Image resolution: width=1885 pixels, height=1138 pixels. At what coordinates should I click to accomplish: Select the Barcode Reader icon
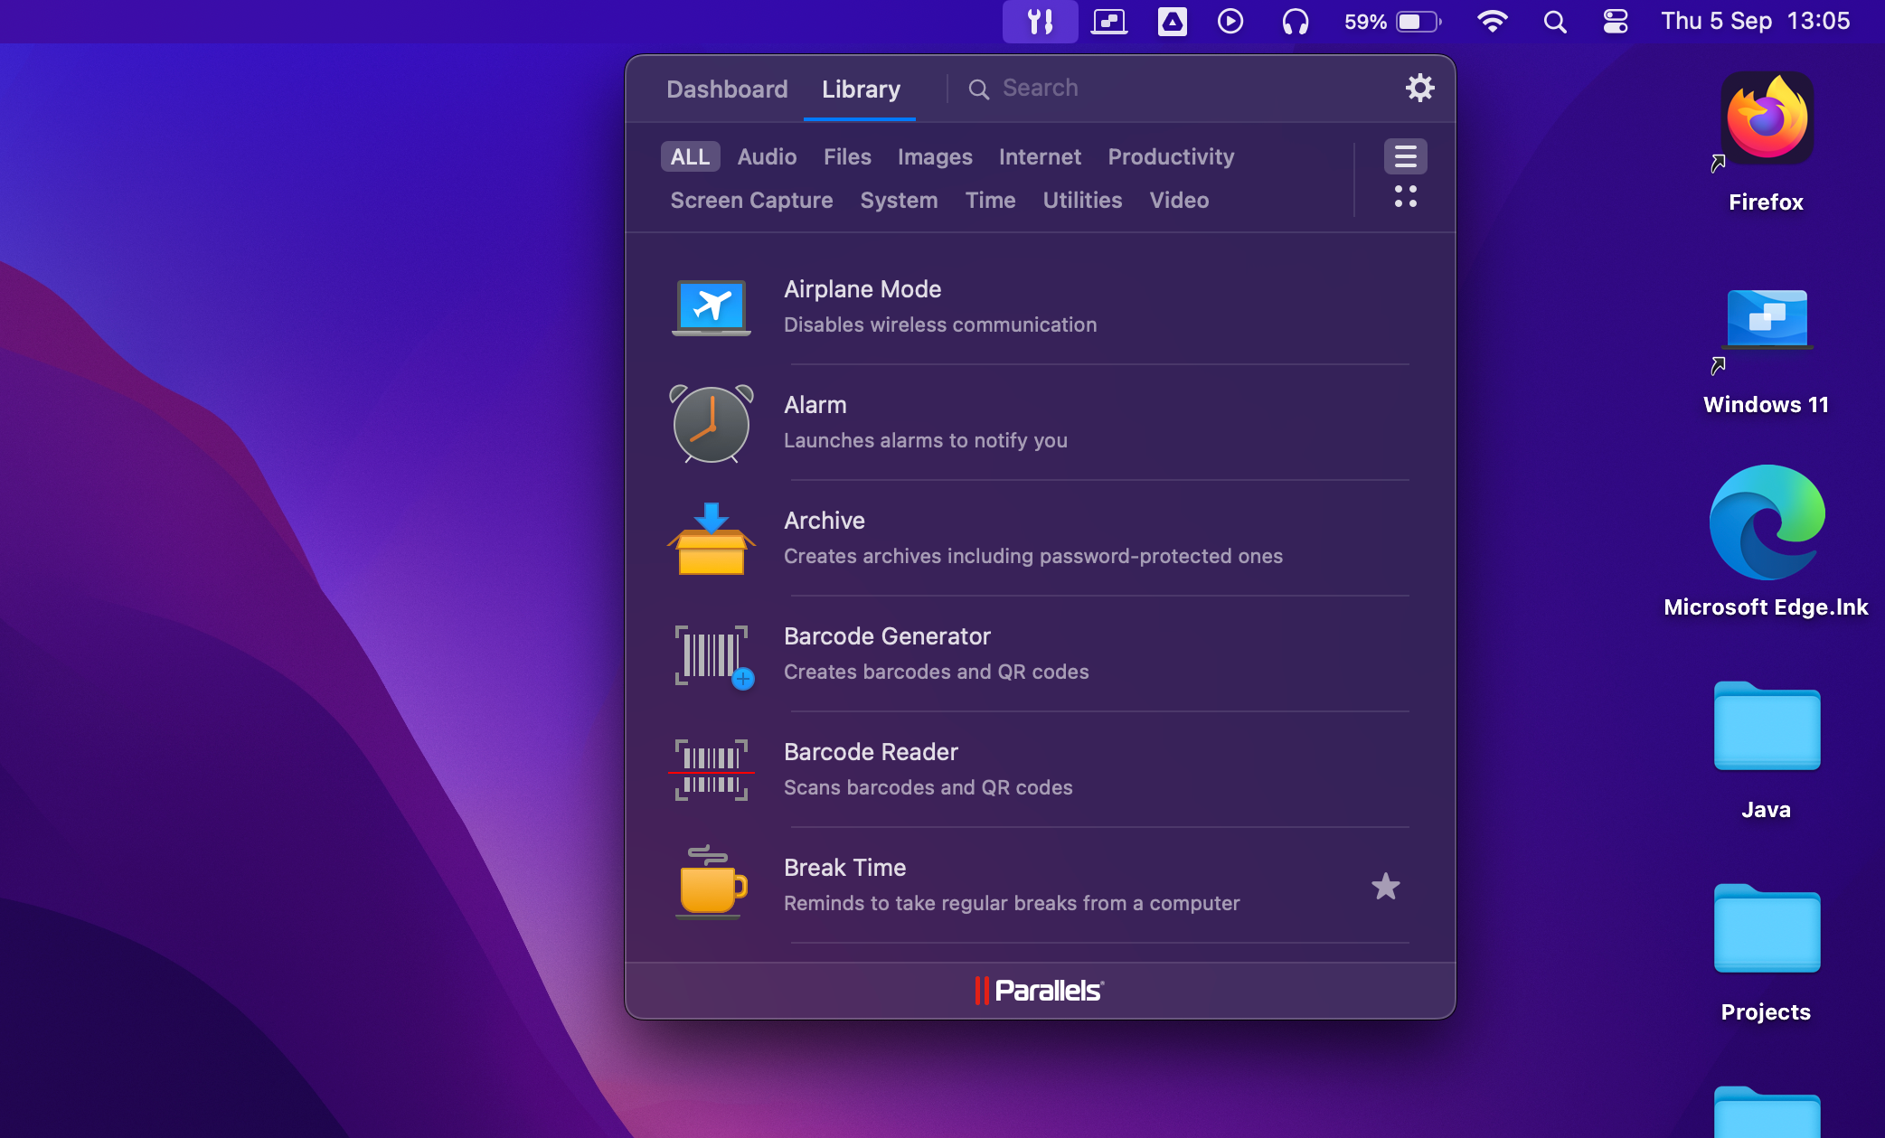pyautogui.click(x=711, y=767)
